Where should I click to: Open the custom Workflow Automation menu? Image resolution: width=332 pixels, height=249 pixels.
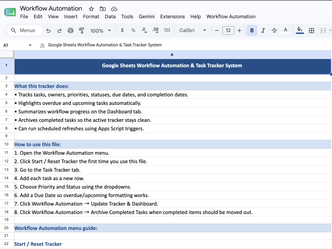tap(231, 17)
